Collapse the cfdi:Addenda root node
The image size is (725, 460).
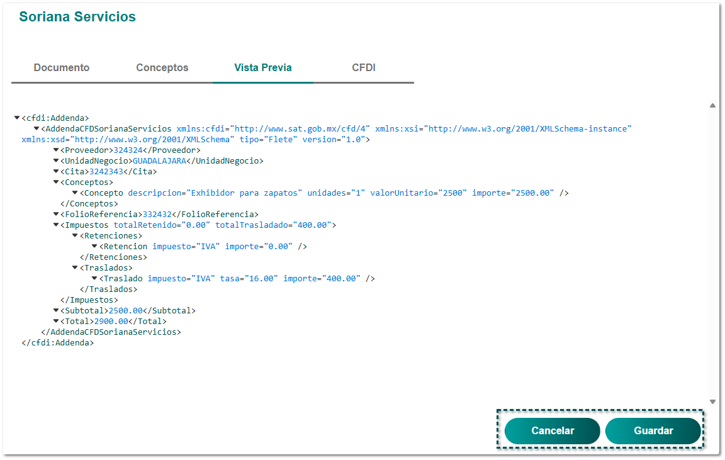[17, 118]
